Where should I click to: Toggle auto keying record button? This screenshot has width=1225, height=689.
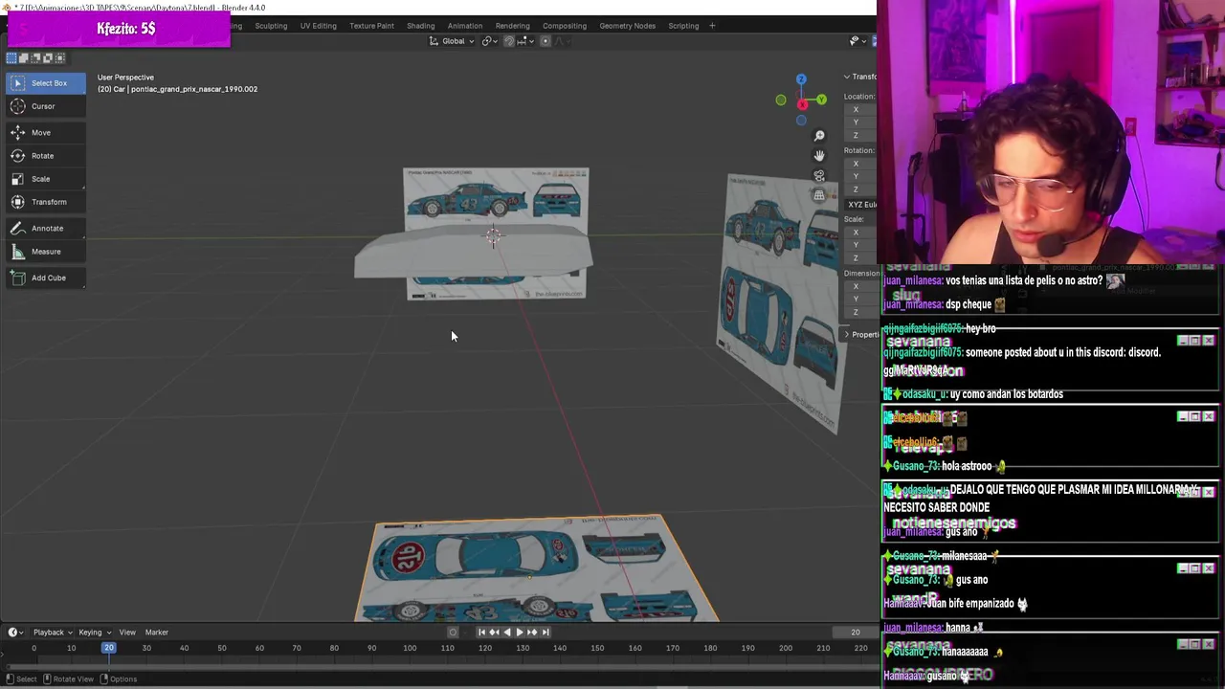click(x=454, y=632)
